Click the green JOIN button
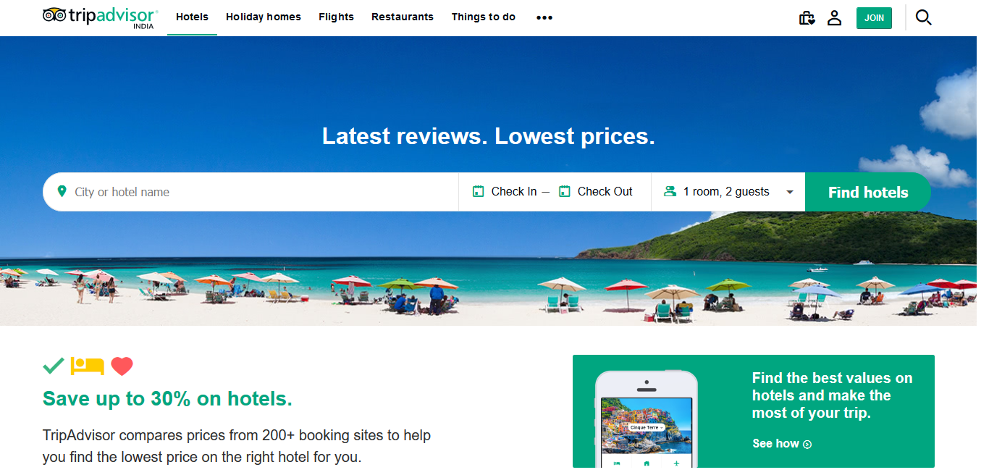This screenshot has height=475, width=989. pos(874,18)
